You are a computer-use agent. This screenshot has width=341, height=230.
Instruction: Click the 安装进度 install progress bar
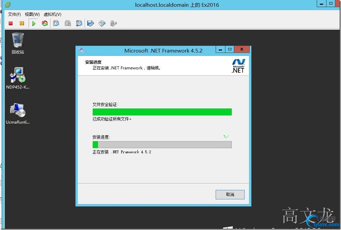coord(162,144)
